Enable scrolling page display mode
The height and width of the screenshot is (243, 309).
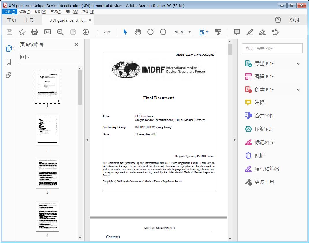[x=218, y=32]
